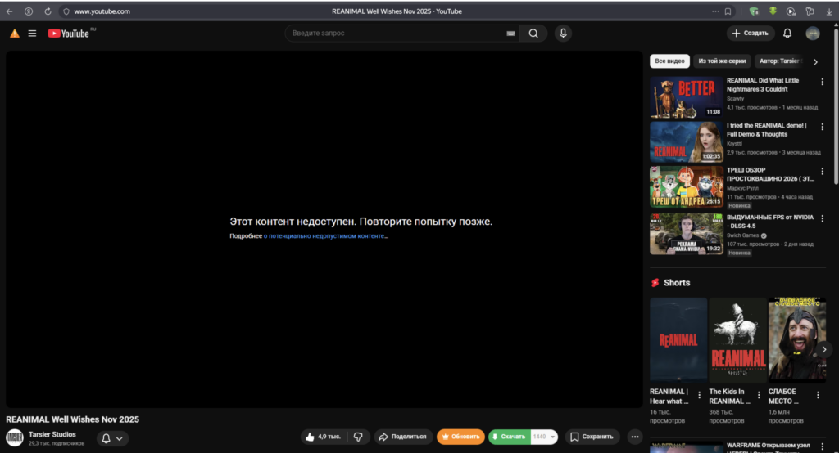This screenshot has width=839, height=453.
Task: Open the REANIMAL demo thumbnail 1:02:35
Action: click(687, 141)
